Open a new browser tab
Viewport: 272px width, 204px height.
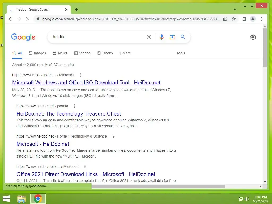[x=76, y=10]
